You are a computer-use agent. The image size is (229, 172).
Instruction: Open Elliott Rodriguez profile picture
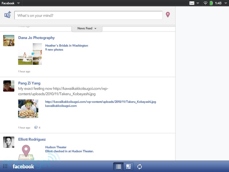9,142
